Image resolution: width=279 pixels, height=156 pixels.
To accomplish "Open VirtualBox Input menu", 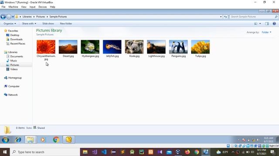I will click(32, 7).
